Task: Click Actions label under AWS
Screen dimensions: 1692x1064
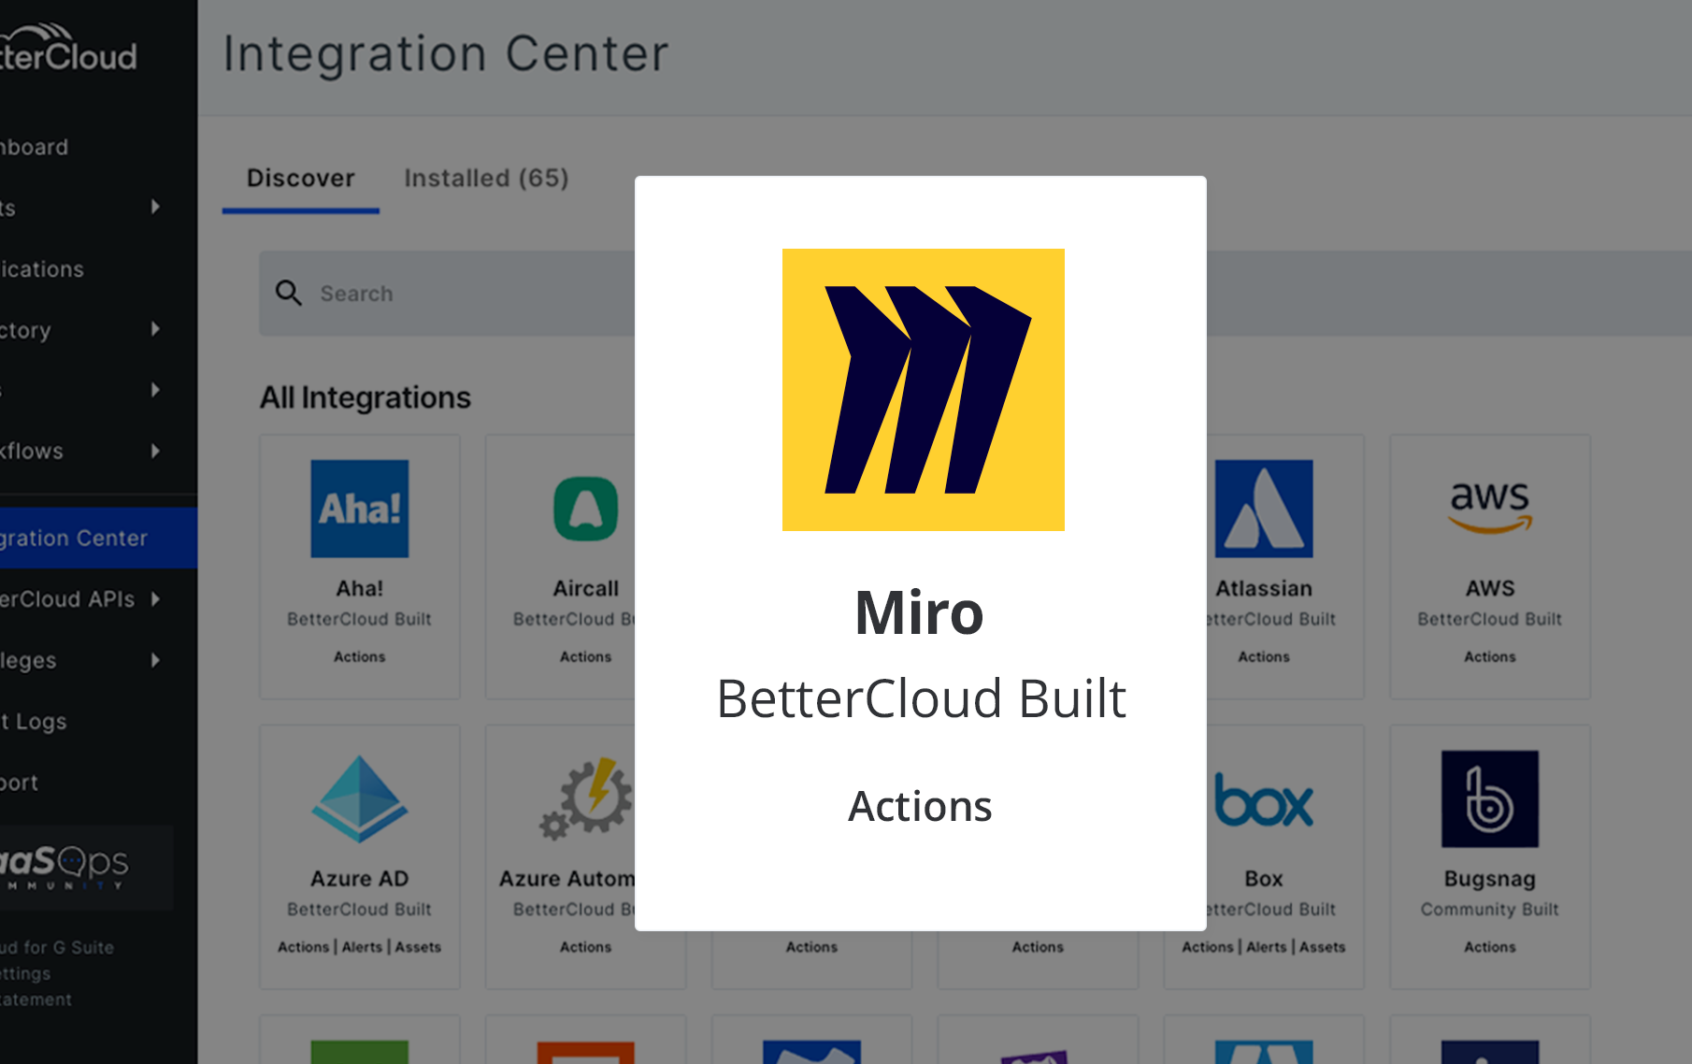Action: point(1490,657)
